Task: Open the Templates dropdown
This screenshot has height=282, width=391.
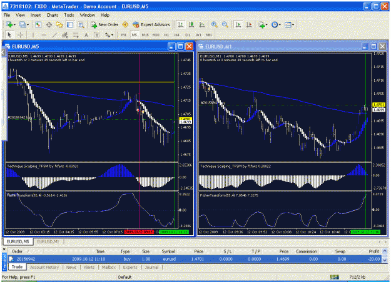Action: (289, 24)
